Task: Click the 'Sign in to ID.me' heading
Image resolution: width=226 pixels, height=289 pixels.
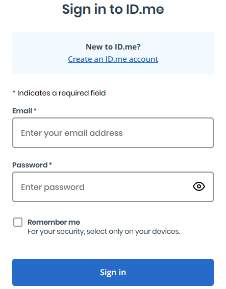Action: click(113, 9)
